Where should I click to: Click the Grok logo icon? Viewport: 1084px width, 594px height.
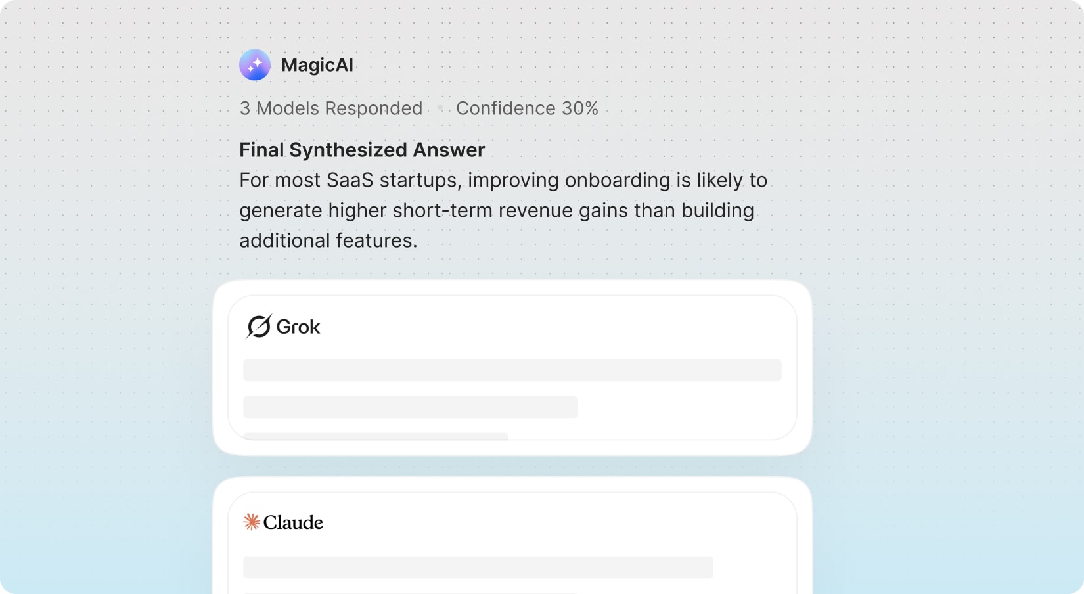point(259,327)
